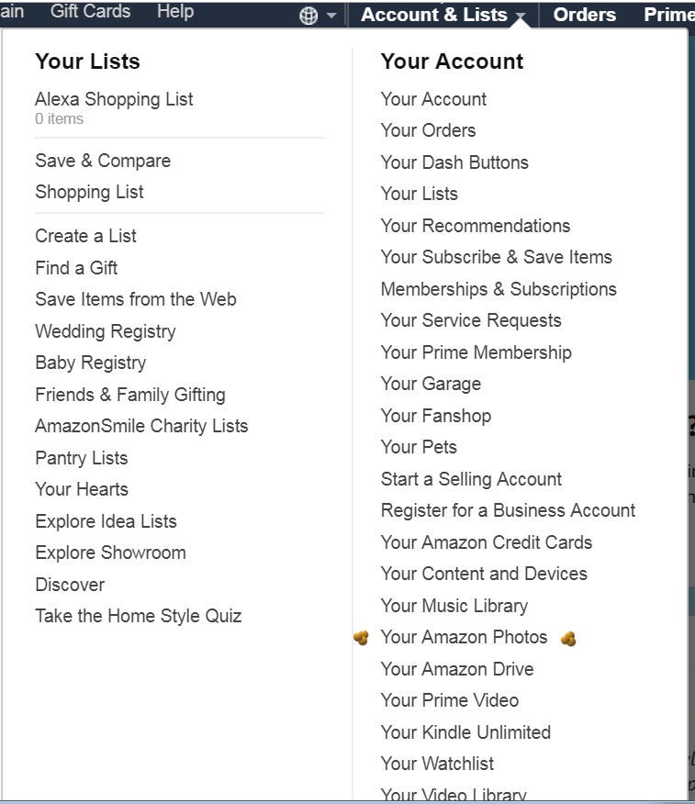Open Your Subscribe & Save Items
Image resolution: width=695 pixels, height=804 pixels.
tap(496, 257)
